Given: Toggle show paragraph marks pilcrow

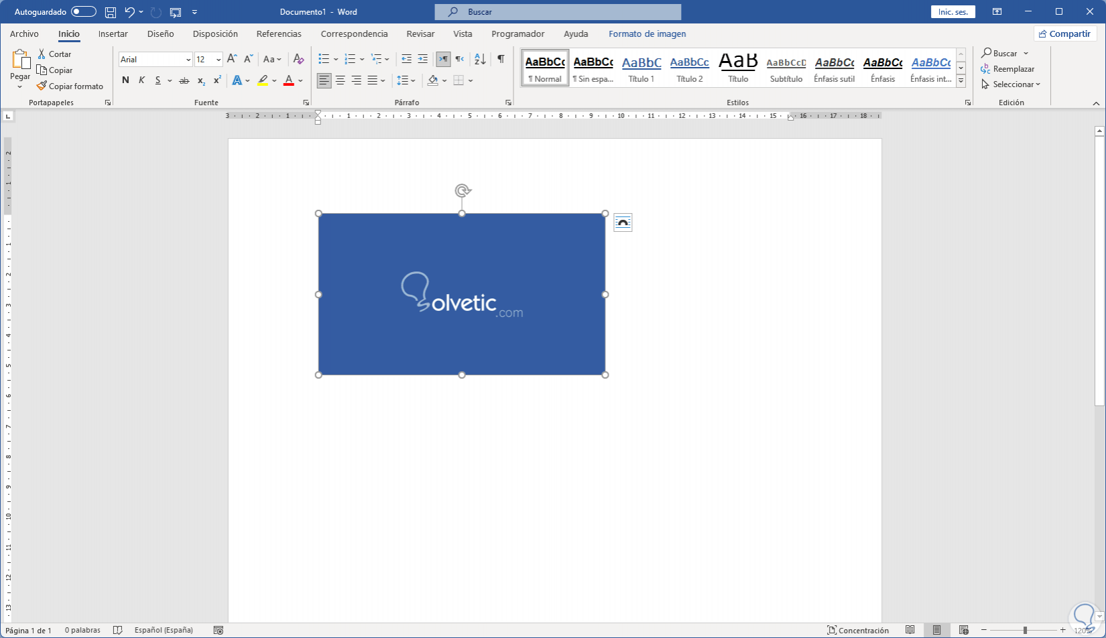Looking at the screenshot, I should click(x=501, y=59).
